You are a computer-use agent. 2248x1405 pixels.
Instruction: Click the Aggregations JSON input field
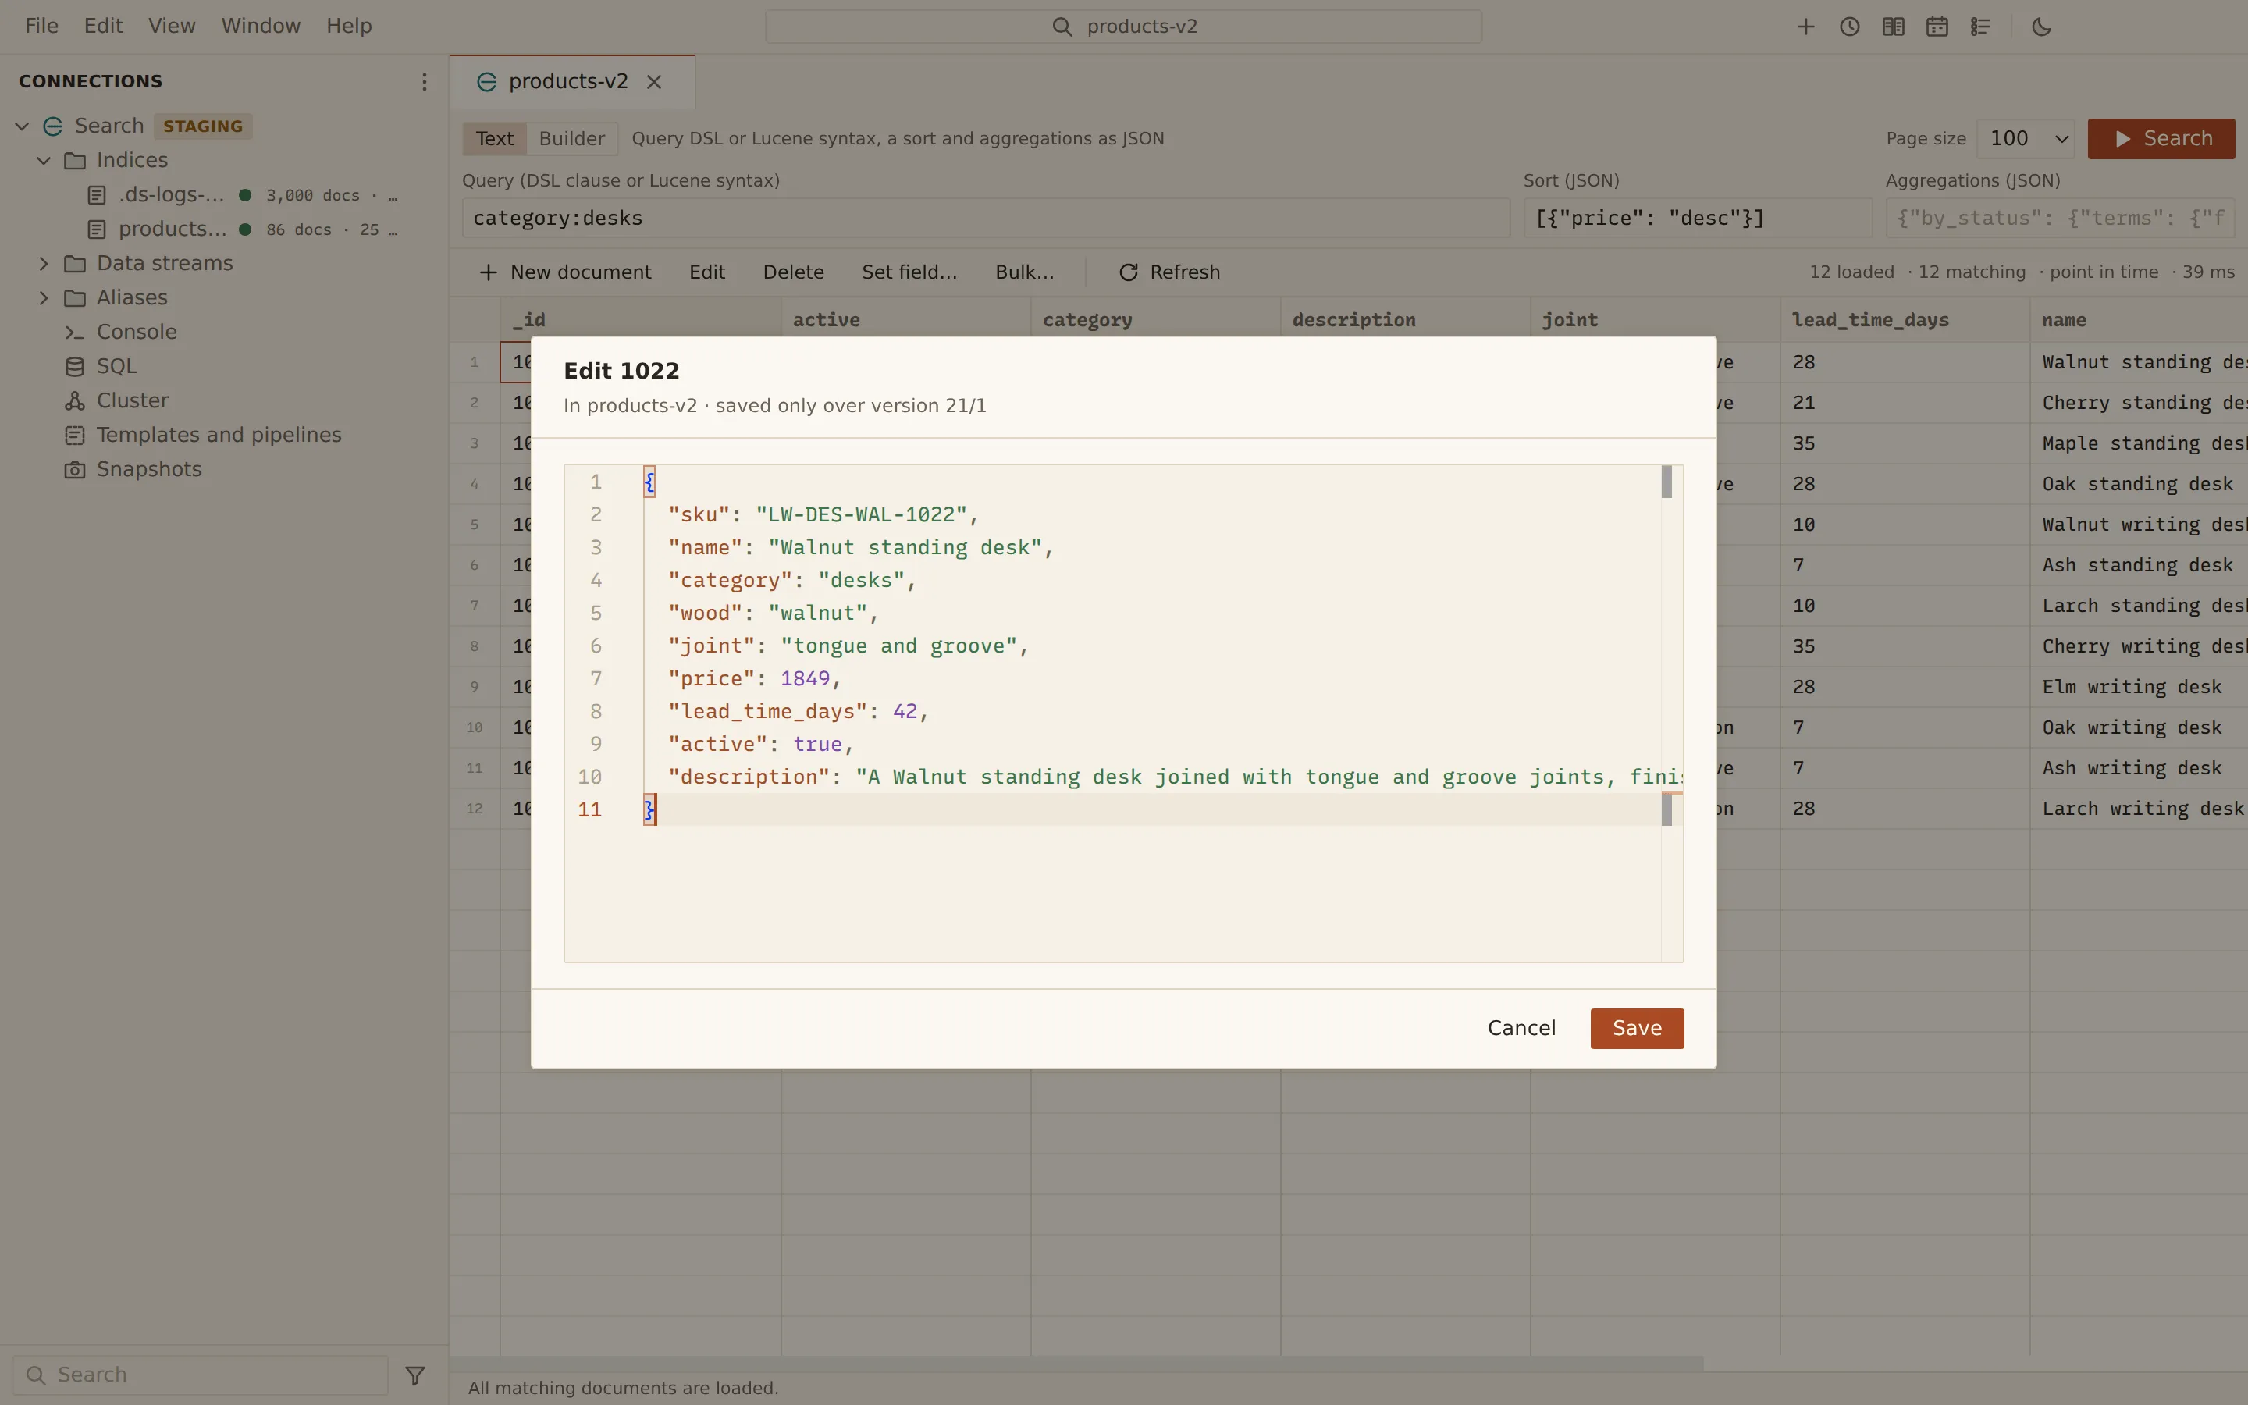pyautogui.click(x=2059, y=219)
